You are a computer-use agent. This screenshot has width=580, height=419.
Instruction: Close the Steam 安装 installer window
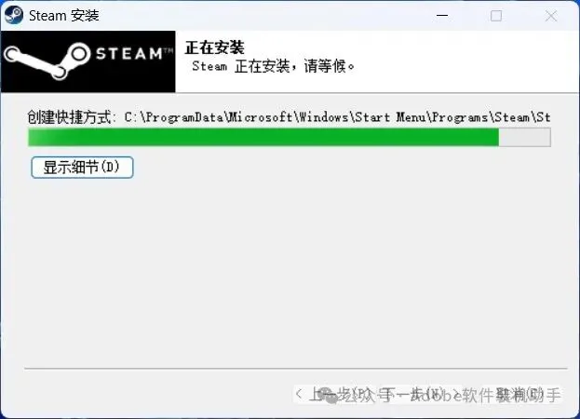point(551,16)
